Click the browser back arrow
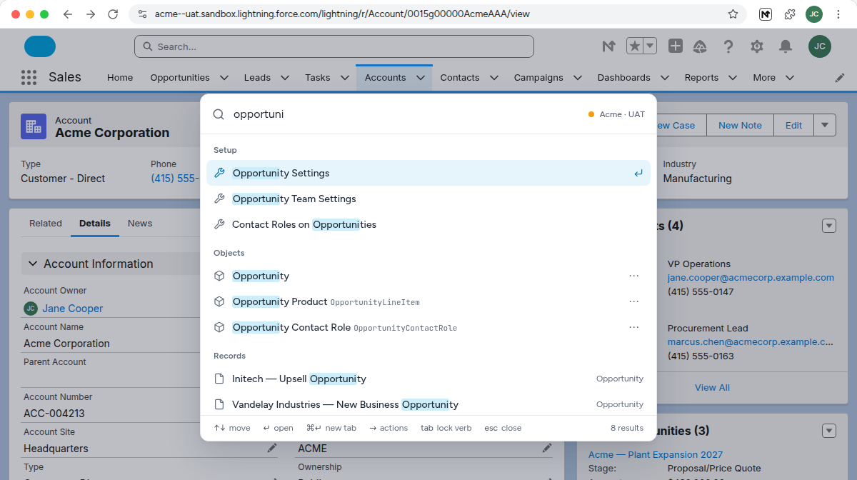Image resolution: width=857 pixels, height=480 pixels. coord(67,14)
